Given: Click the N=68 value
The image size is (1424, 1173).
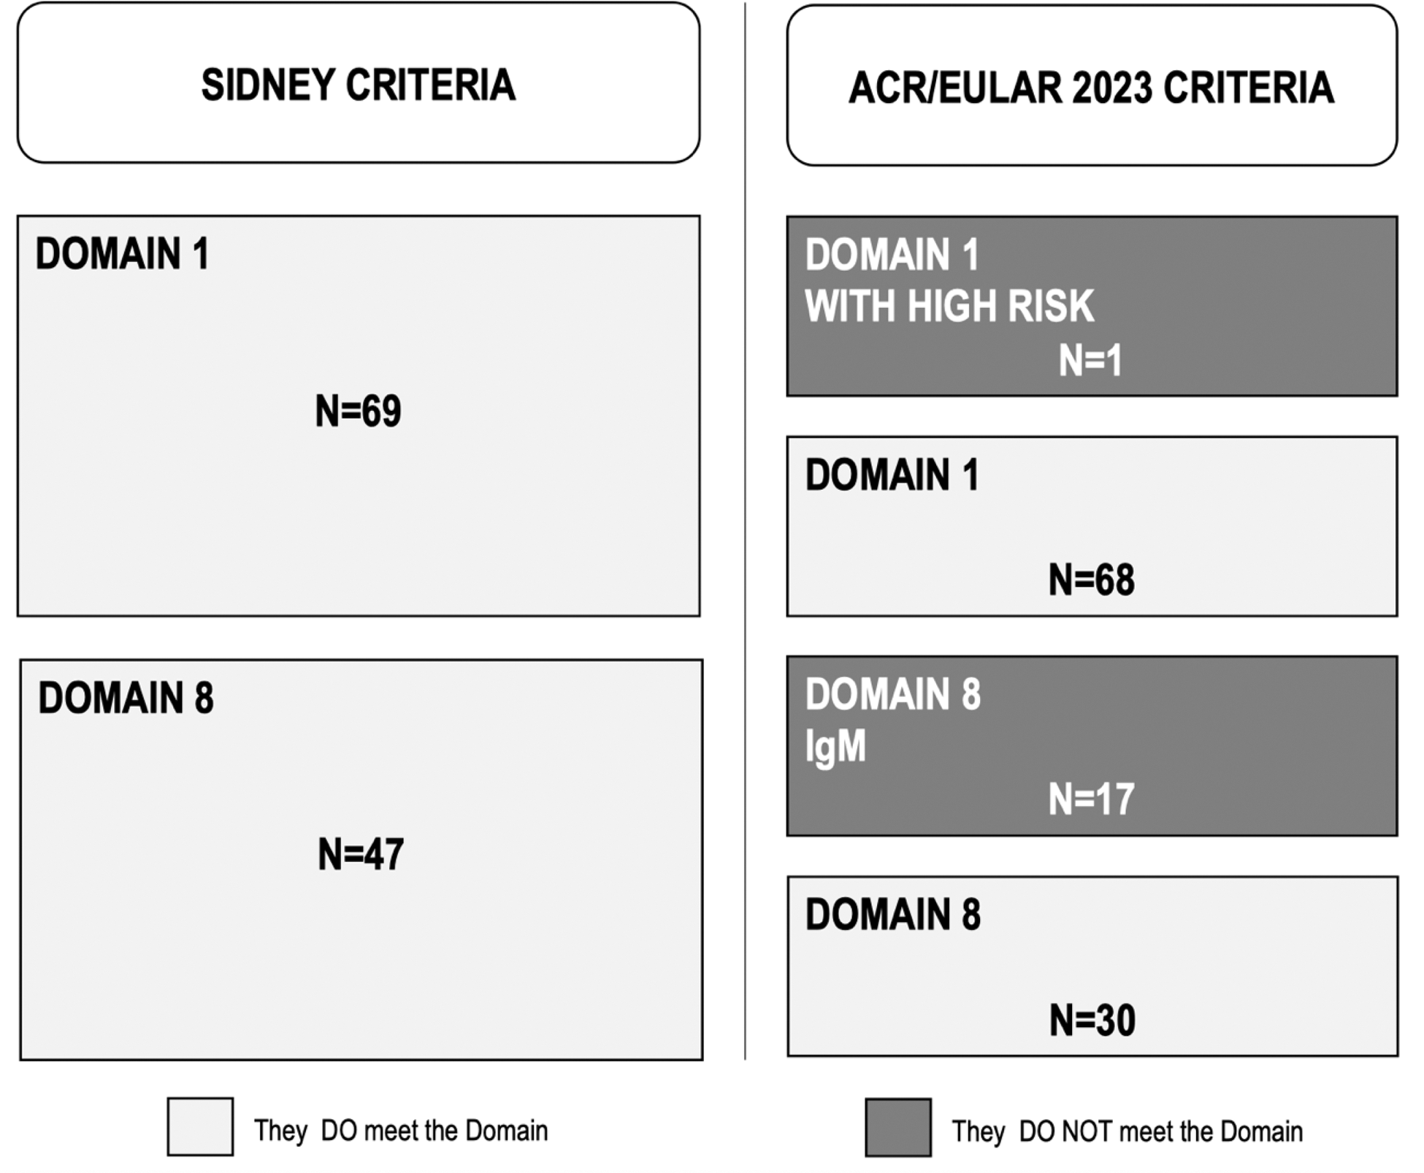Looking at the screenshot, I should [1091, 580].
